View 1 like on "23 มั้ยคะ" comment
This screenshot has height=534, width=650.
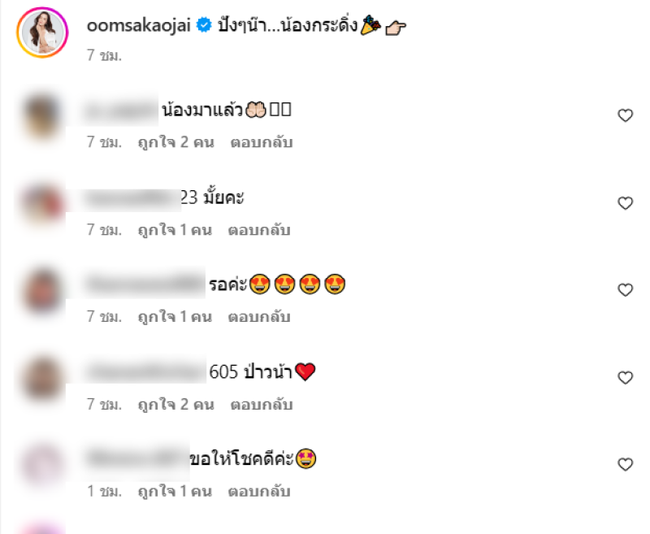click(175, 230)
